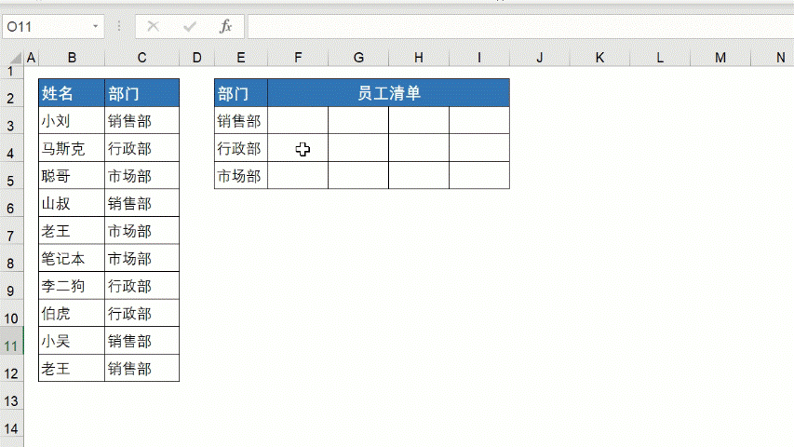Select row 2 header
The height and width of the screenshot is (447, 794).
click(x=11, y=93)
